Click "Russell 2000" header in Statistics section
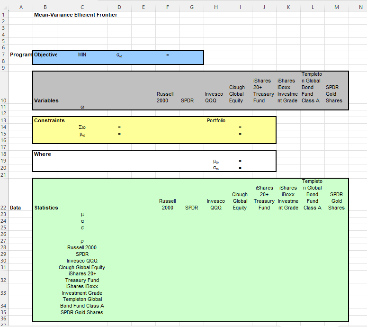The image size is (367, 327). (x=168, y=204)
